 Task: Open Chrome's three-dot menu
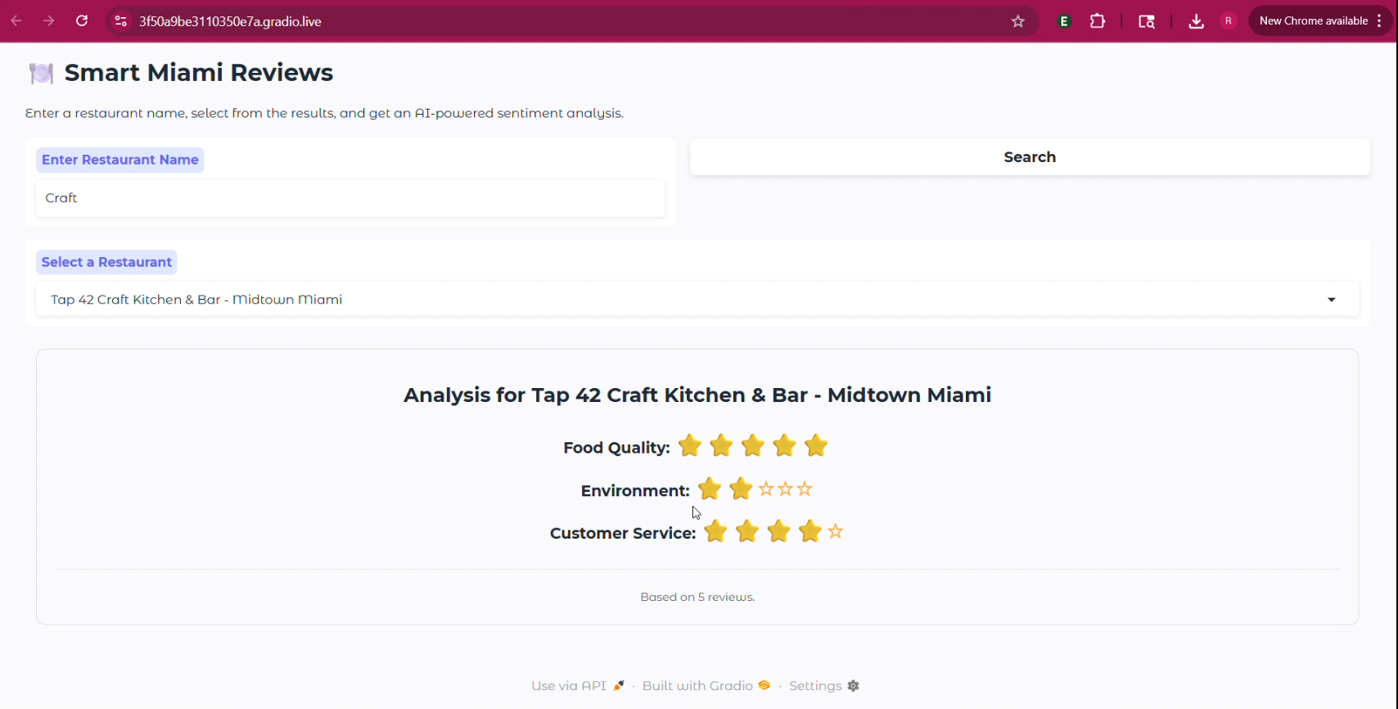tap(1380, 21)
